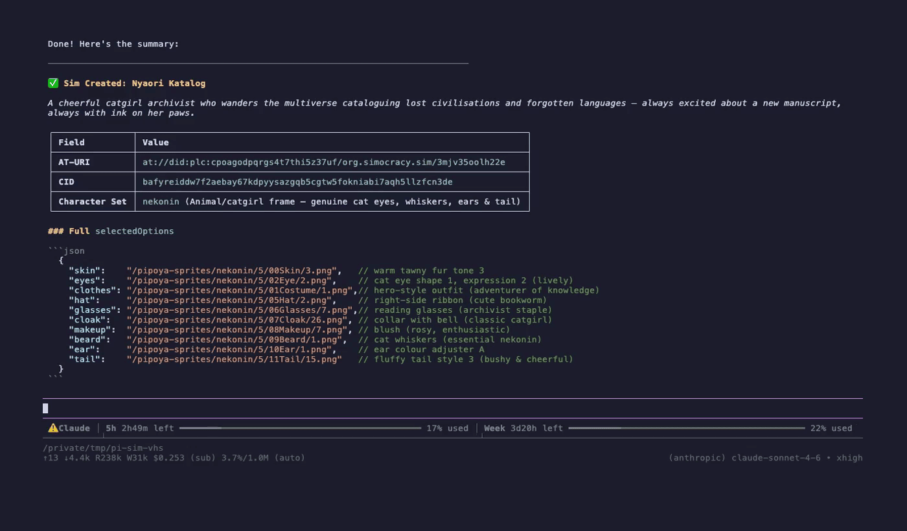The width and height of the screenshot is (907, 531).
Task: Click the beard path 09Beard/1.png
Action: tap(234, 339)
